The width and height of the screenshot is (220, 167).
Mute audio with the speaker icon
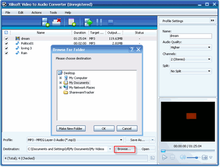click(x=183, y=157)
